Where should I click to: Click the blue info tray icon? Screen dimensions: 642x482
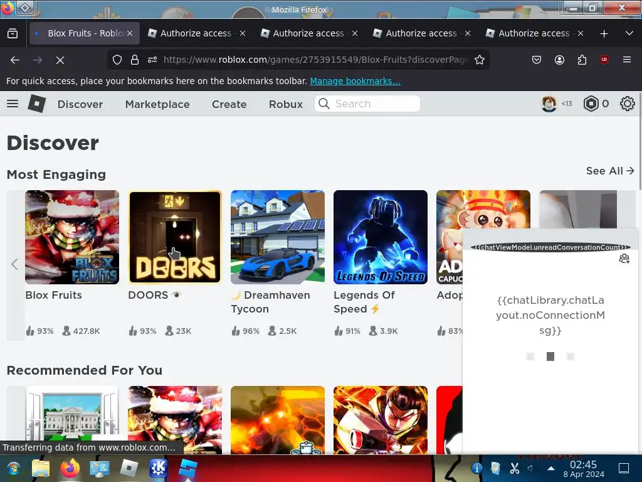click(x=476, y=468)
